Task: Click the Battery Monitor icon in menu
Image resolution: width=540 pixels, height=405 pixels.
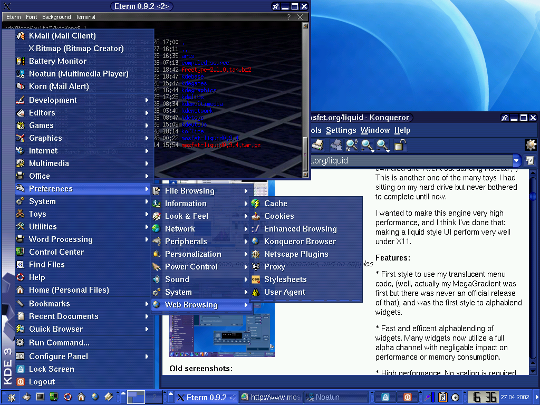Action: click(21, 61)
